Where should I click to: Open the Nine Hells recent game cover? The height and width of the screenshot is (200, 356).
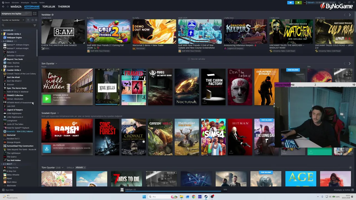click(107, 87)
